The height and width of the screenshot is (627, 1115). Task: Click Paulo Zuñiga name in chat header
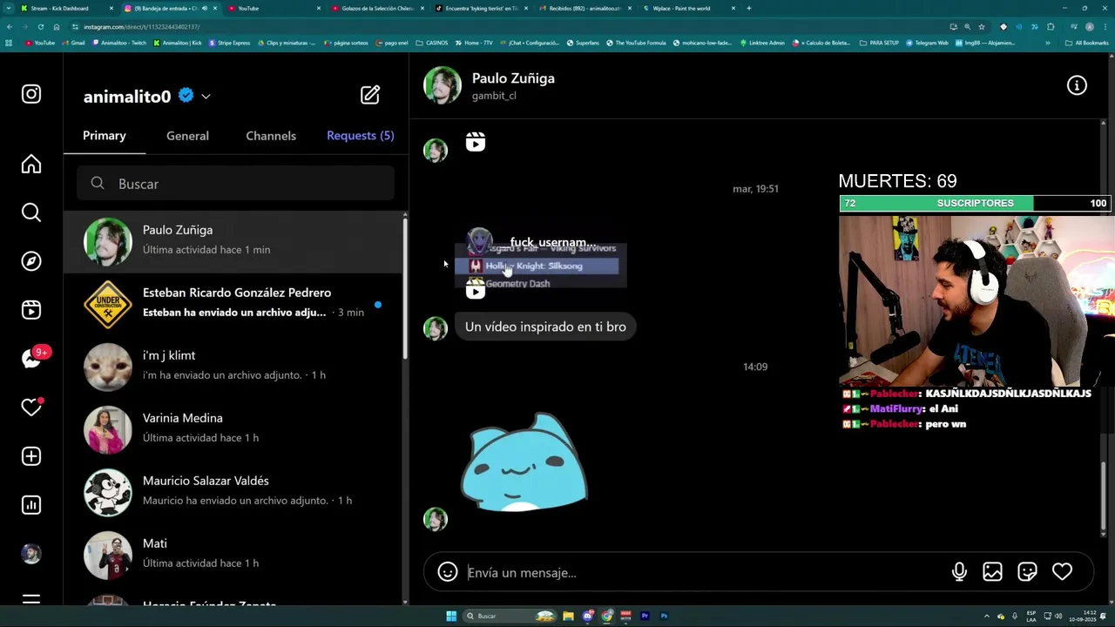[513, 78]
